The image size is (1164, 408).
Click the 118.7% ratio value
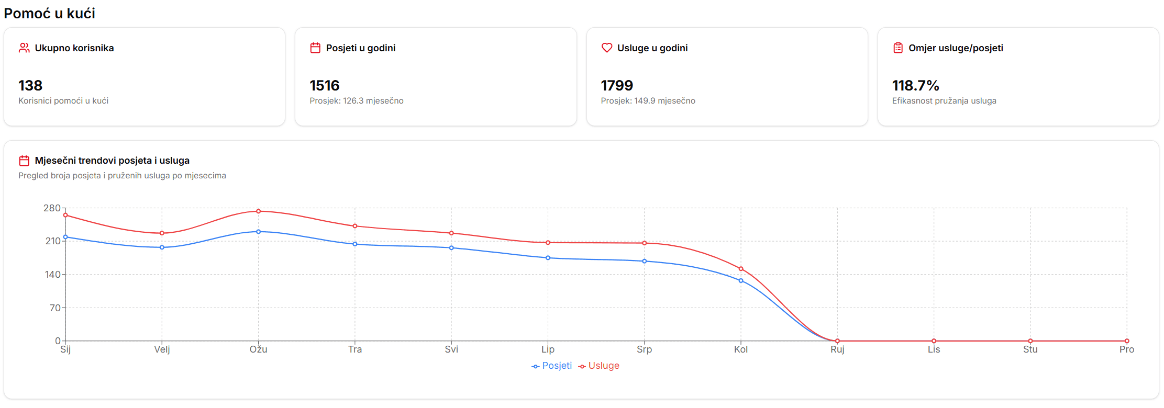[915, 85]
